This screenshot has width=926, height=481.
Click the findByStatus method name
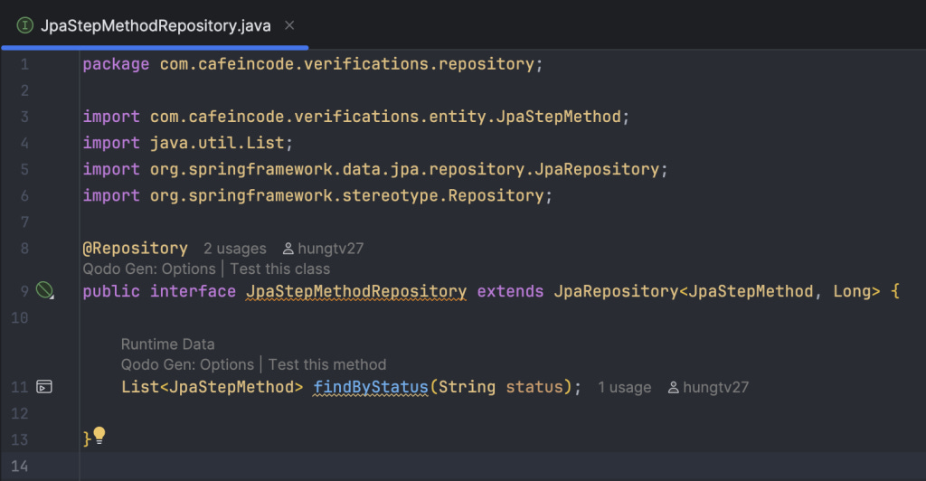tap(370, 387)
